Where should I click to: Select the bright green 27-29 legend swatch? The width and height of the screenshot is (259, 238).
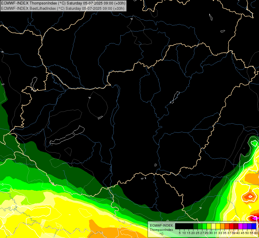pos(205,226)
